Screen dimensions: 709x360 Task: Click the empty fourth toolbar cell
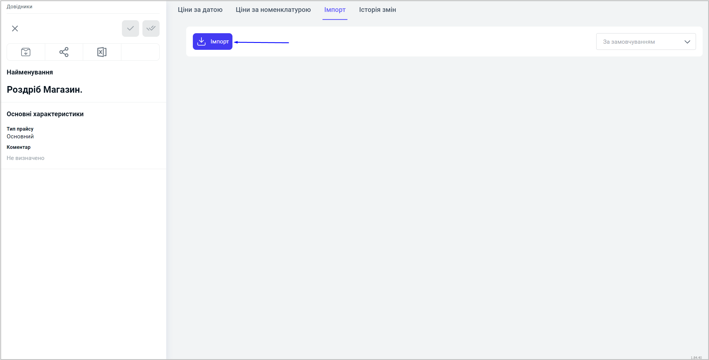pos(140,52)
